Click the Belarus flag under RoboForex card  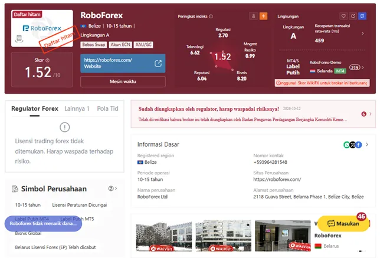[317, 246]
